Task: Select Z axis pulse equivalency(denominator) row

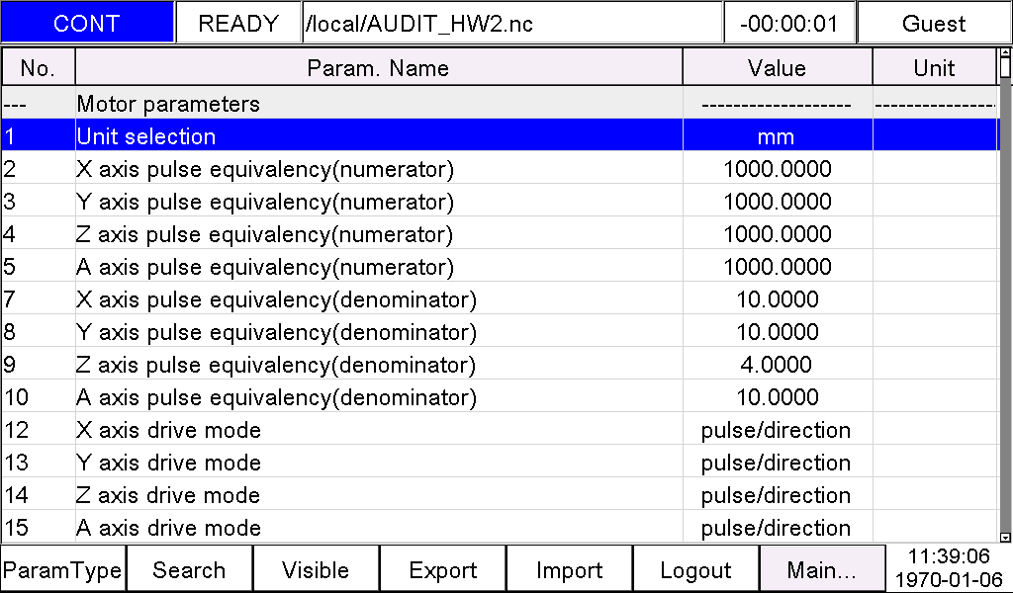Action: pos(500,364)
